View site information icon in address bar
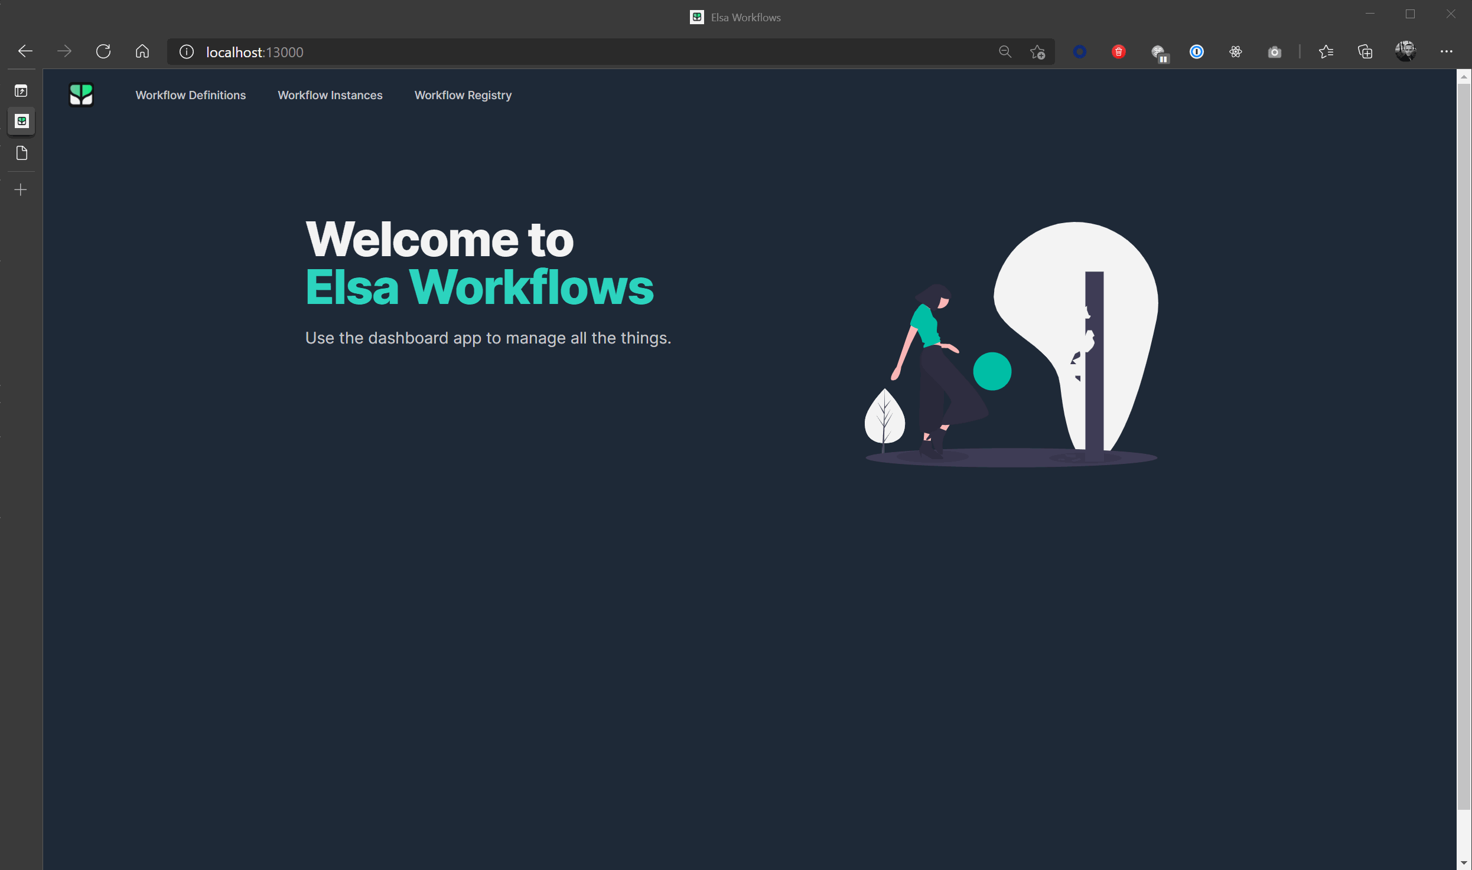This screenshot has width=1472, height=870. (186, 52)
